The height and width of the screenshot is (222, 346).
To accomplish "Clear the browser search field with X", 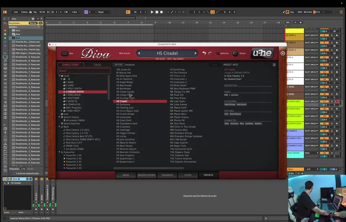I will tap(33, 19).
